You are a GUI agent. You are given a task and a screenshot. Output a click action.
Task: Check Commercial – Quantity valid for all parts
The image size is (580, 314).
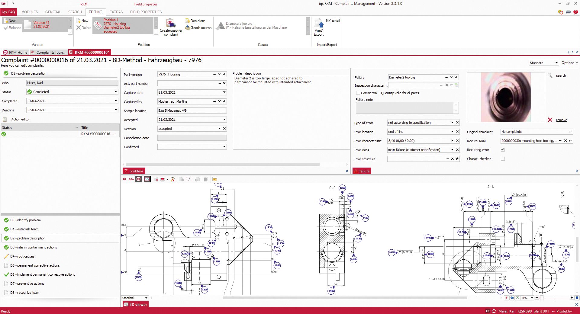click(x=358, y=93)
